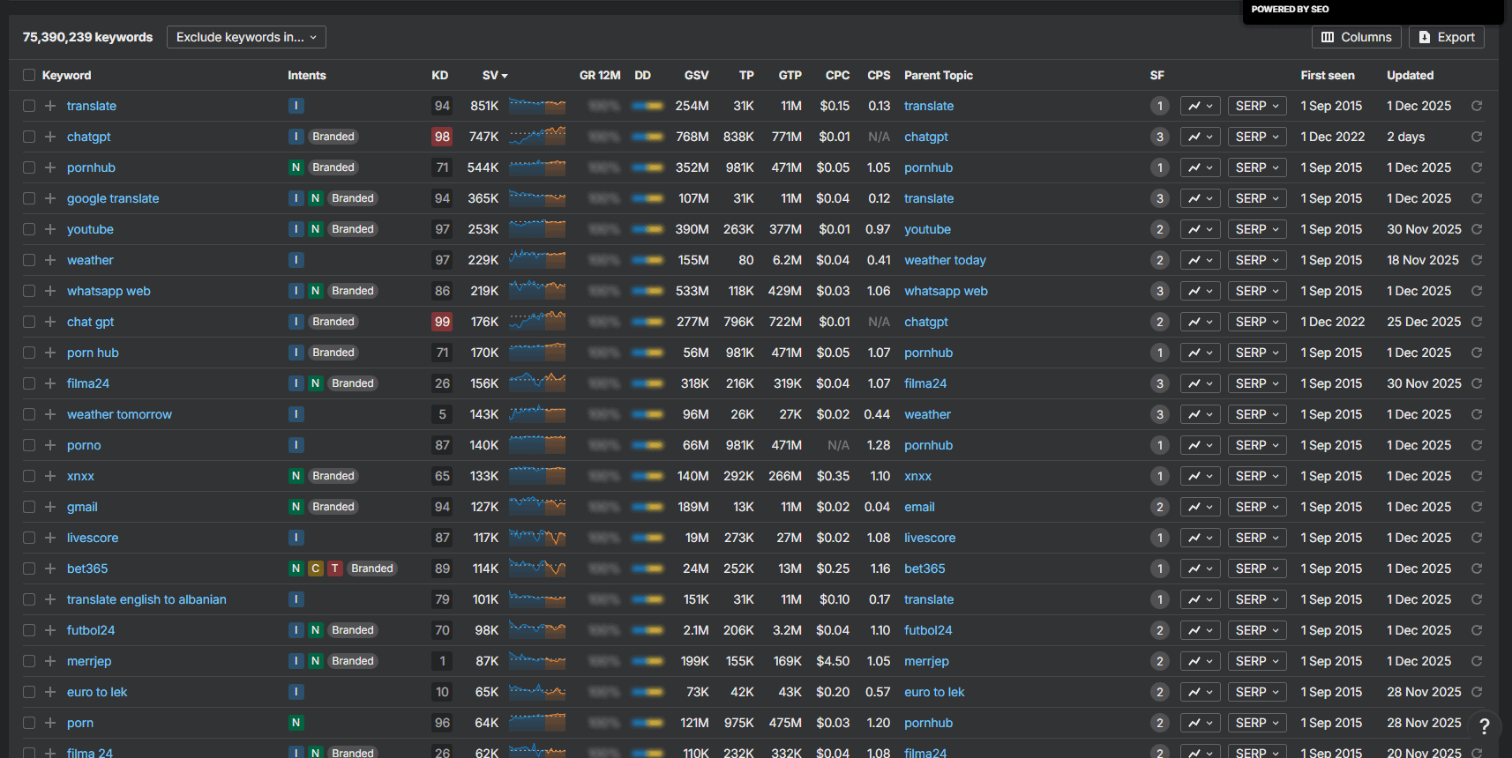
Task: Add livescore keyword with its plus icon
Action: click(50, 538)
